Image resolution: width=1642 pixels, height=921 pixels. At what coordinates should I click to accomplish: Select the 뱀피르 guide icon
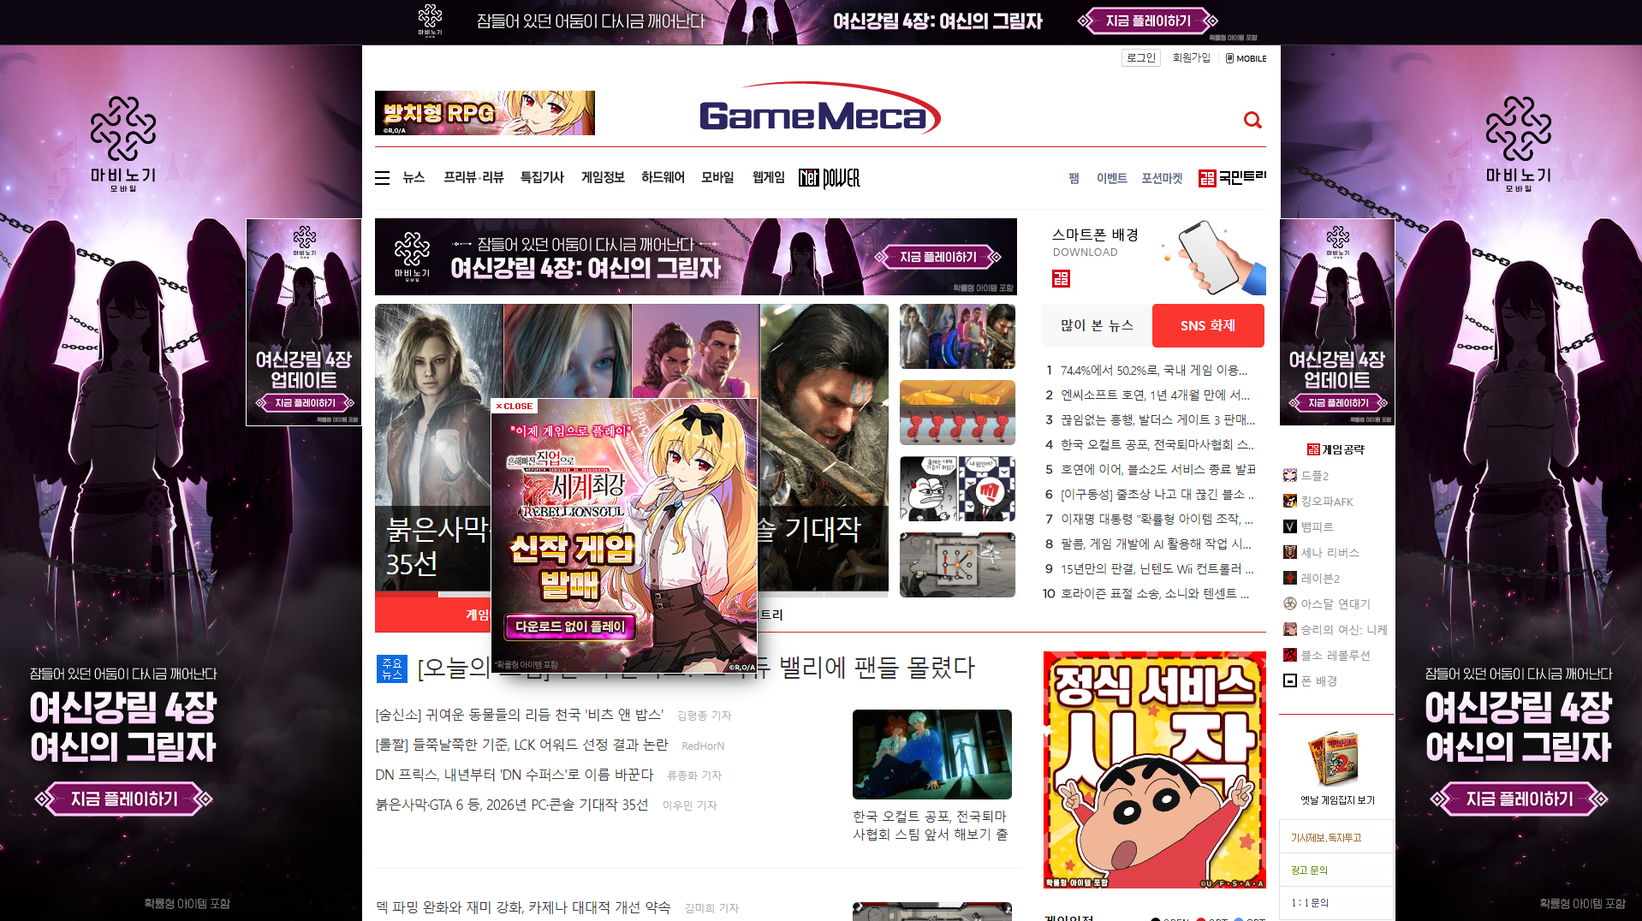[x=1290, y=526]
